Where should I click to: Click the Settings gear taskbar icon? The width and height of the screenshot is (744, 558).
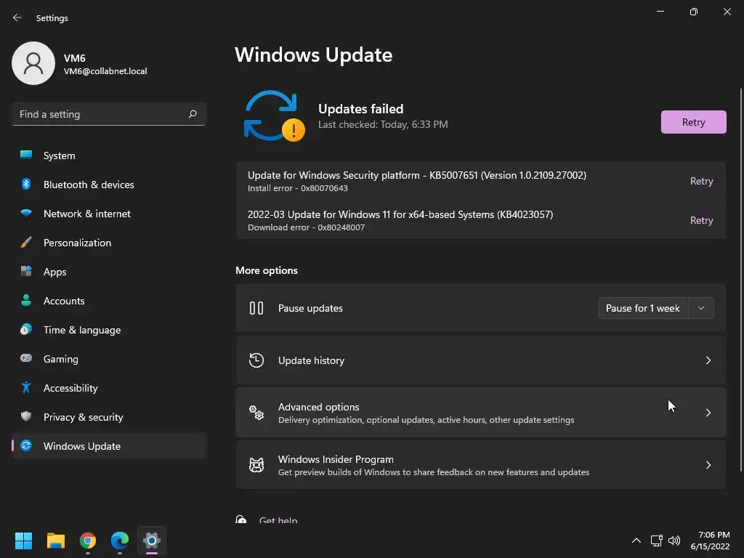[152, 541]
